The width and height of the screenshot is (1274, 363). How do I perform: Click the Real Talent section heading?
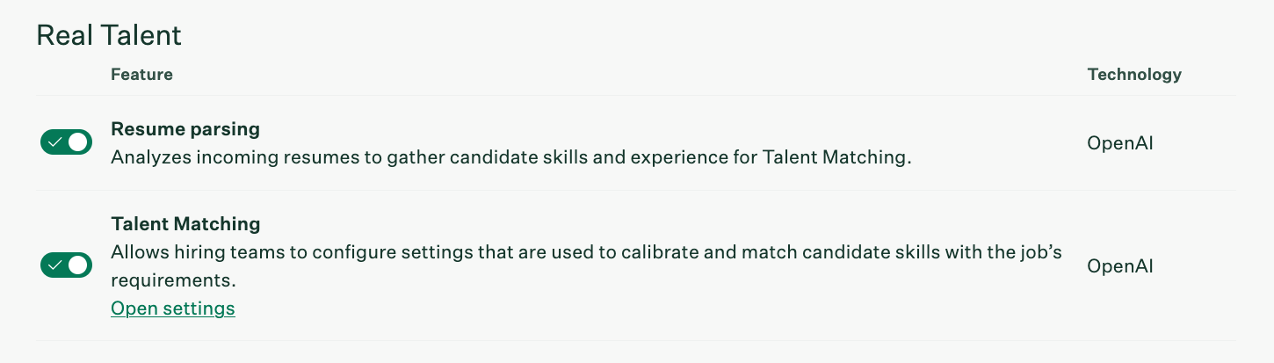[x=109, y=35]
